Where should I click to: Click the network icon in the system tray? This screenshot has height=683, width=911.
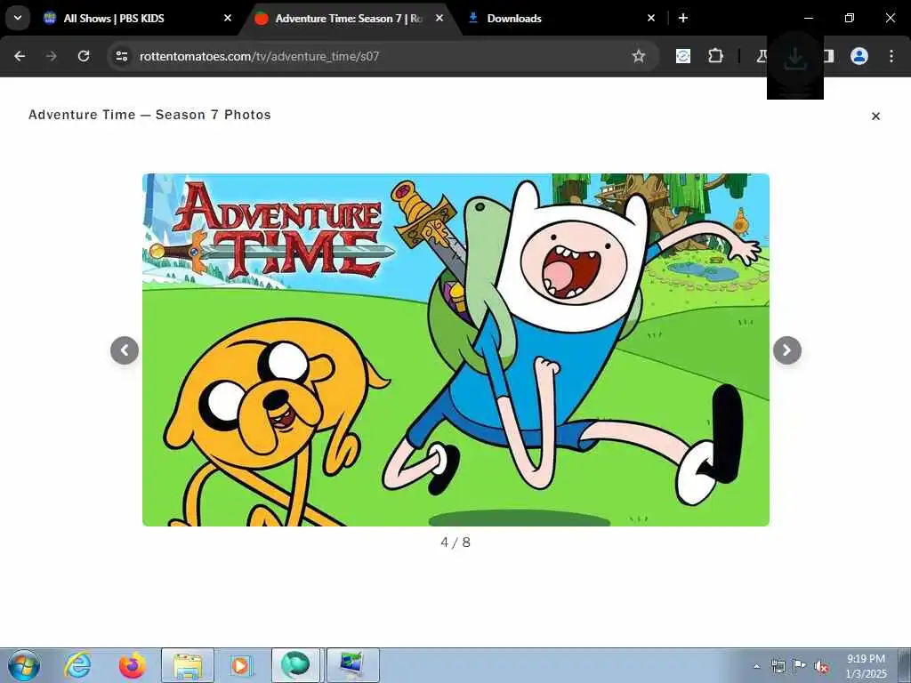778,666
